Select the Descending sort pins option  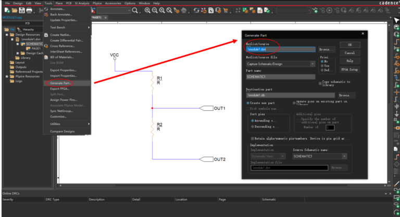pos(253,126)
